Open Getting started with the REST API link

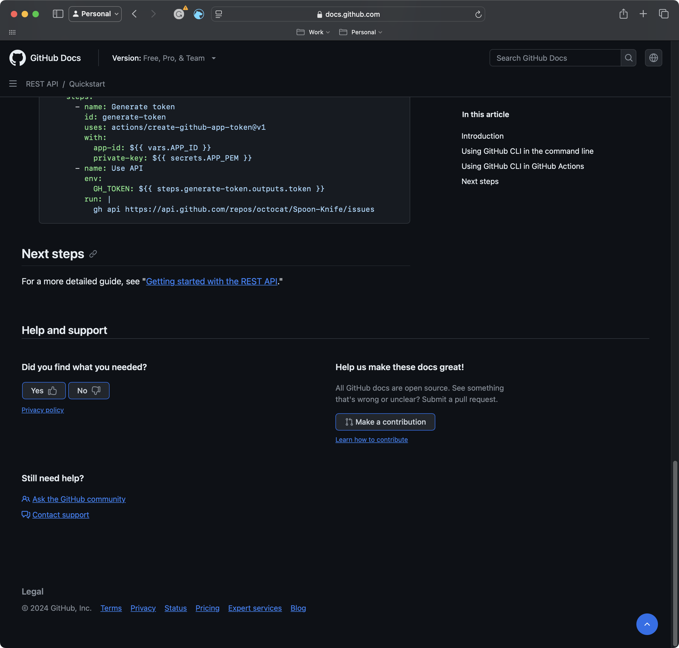[212, 281]
